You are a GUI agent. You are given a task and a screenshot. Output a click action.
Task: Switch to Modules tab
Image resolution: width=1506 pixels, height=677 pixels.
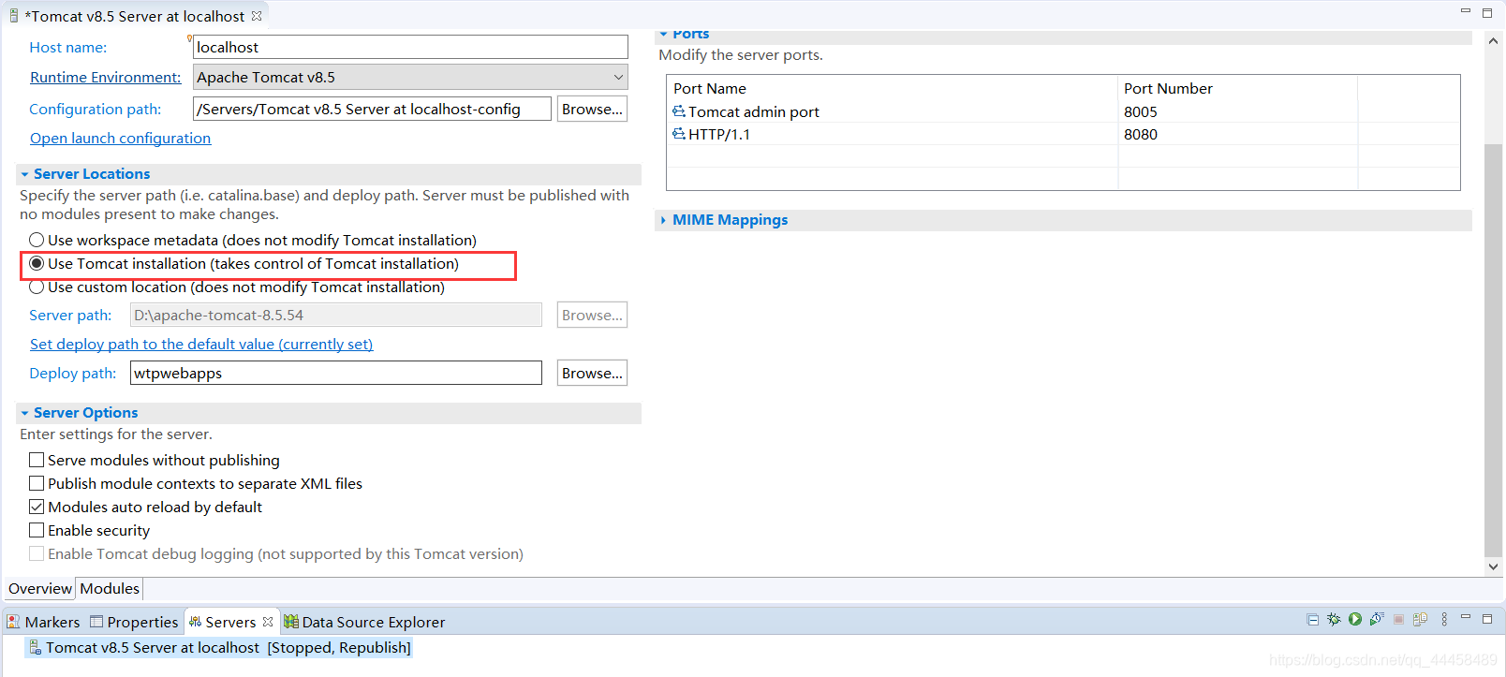110,588
